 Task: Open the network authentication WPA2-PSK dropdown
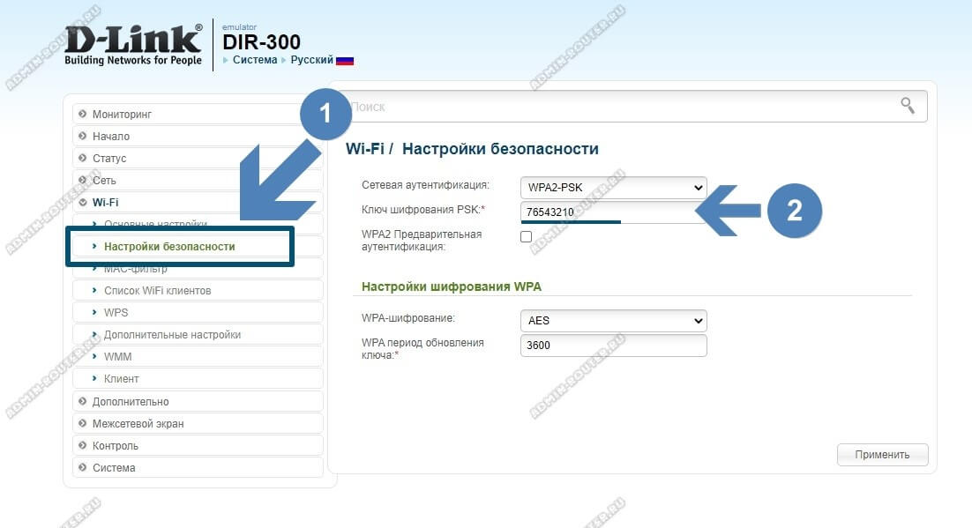pyautogui.click(x=613, y=188)
